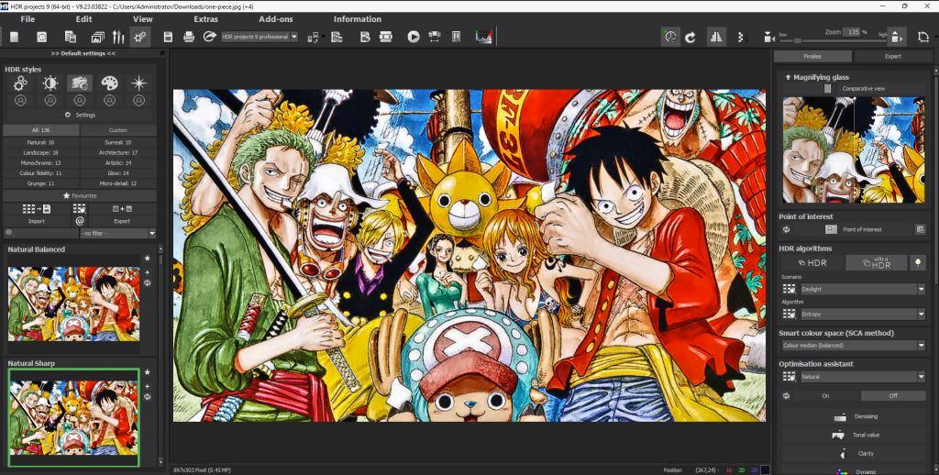
Task: Select the painter's palette HDR style icon
Action: 109,83
